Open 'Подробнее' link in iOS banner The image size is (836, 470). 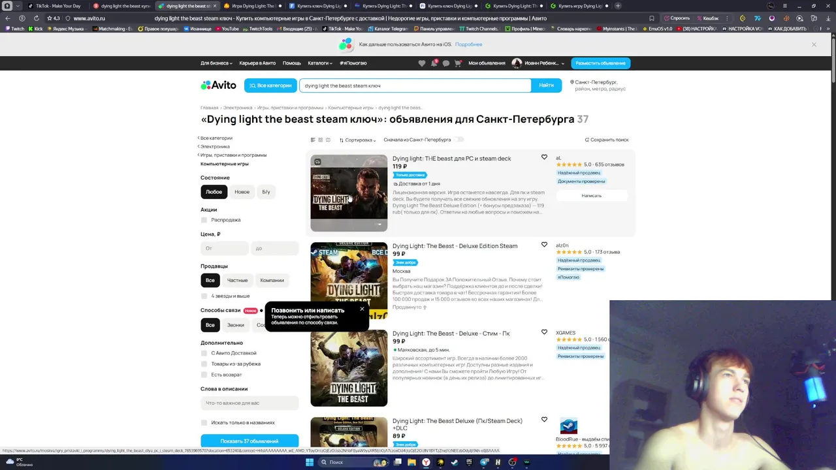coord(468,44)
